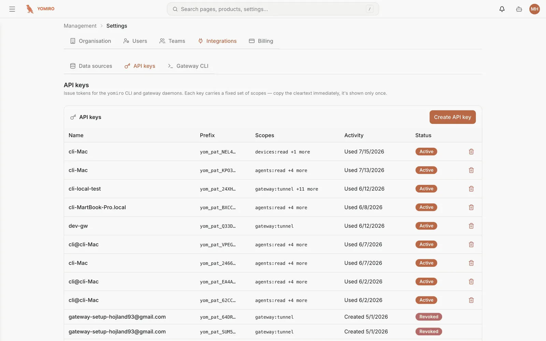546x341 pixels.
Task: Click 'Used 6/8/2026' activity
Action: point(363,207)
